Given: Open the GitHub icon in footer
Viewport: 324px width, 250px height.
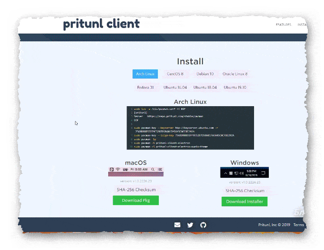Looking at the screenshot, I should (x=203, y=225).
